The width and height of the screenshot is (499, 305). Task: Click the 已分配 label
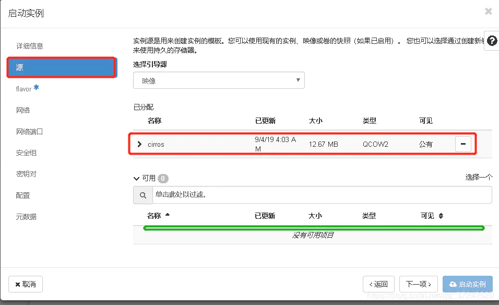(144, 107)
